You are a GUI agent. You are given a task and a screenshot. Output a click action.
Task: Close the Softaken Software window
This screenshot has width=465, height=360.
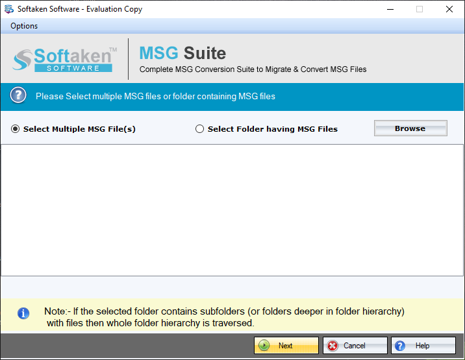(x=449, y=9)
